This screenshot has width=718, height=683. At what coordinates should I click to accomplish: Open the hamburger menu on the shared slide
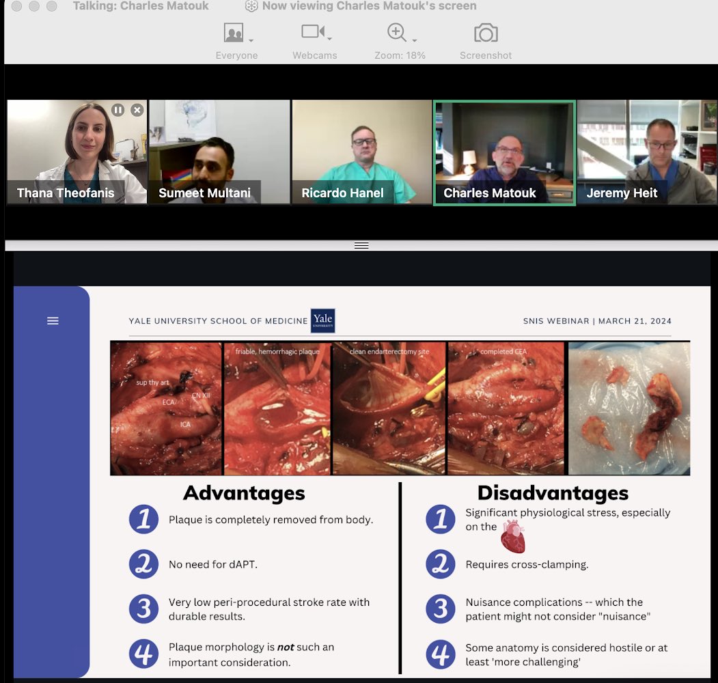[x=53, y=320]
